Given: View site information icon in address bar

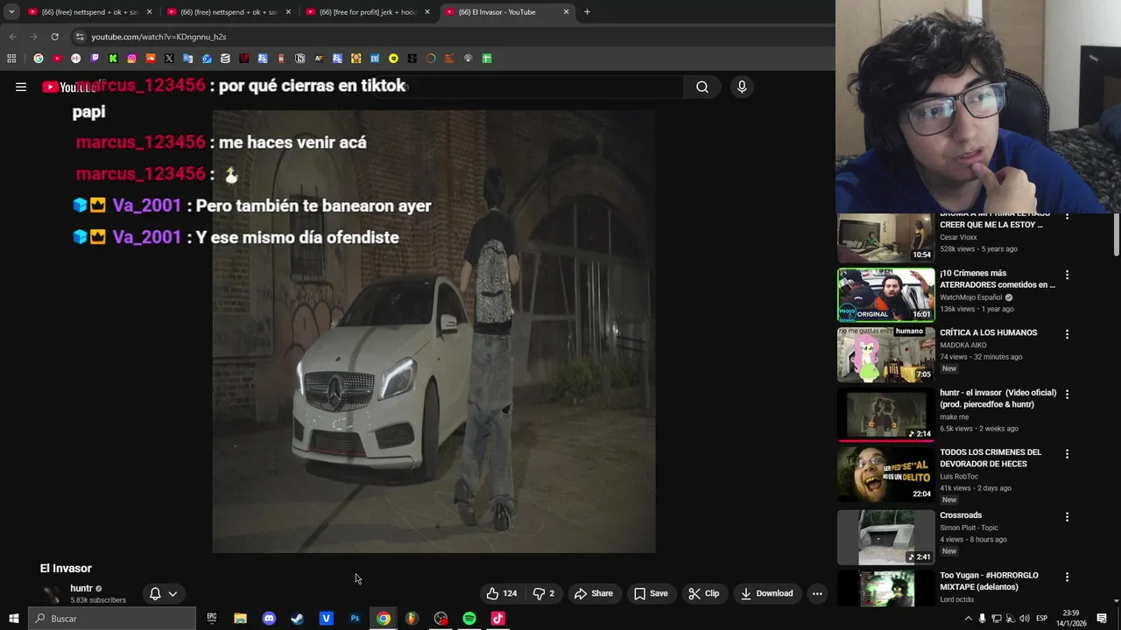Looking at the screenshot, I should point(80,37).
